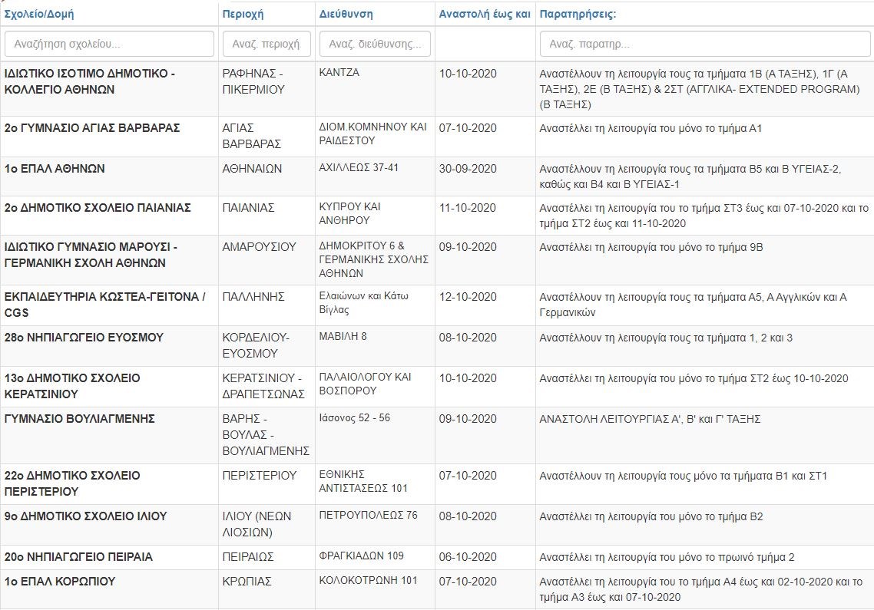Click the Περιοχή column header

(x=243, y=15)
